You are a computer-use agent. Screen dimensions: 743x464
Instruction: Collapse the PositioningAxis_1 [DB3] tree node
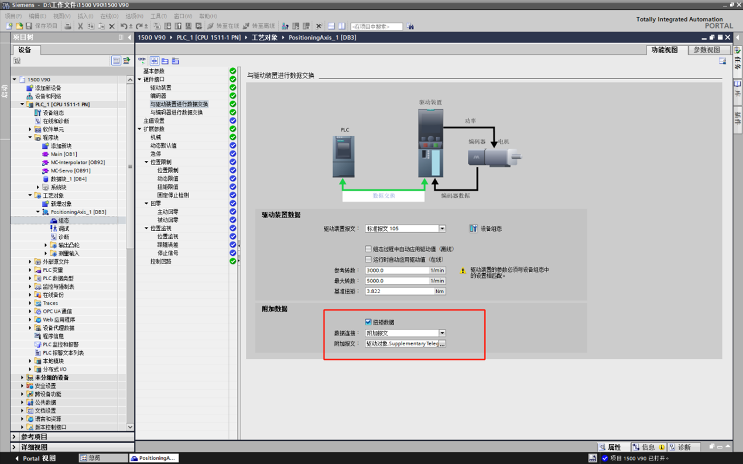pos(38,212)
